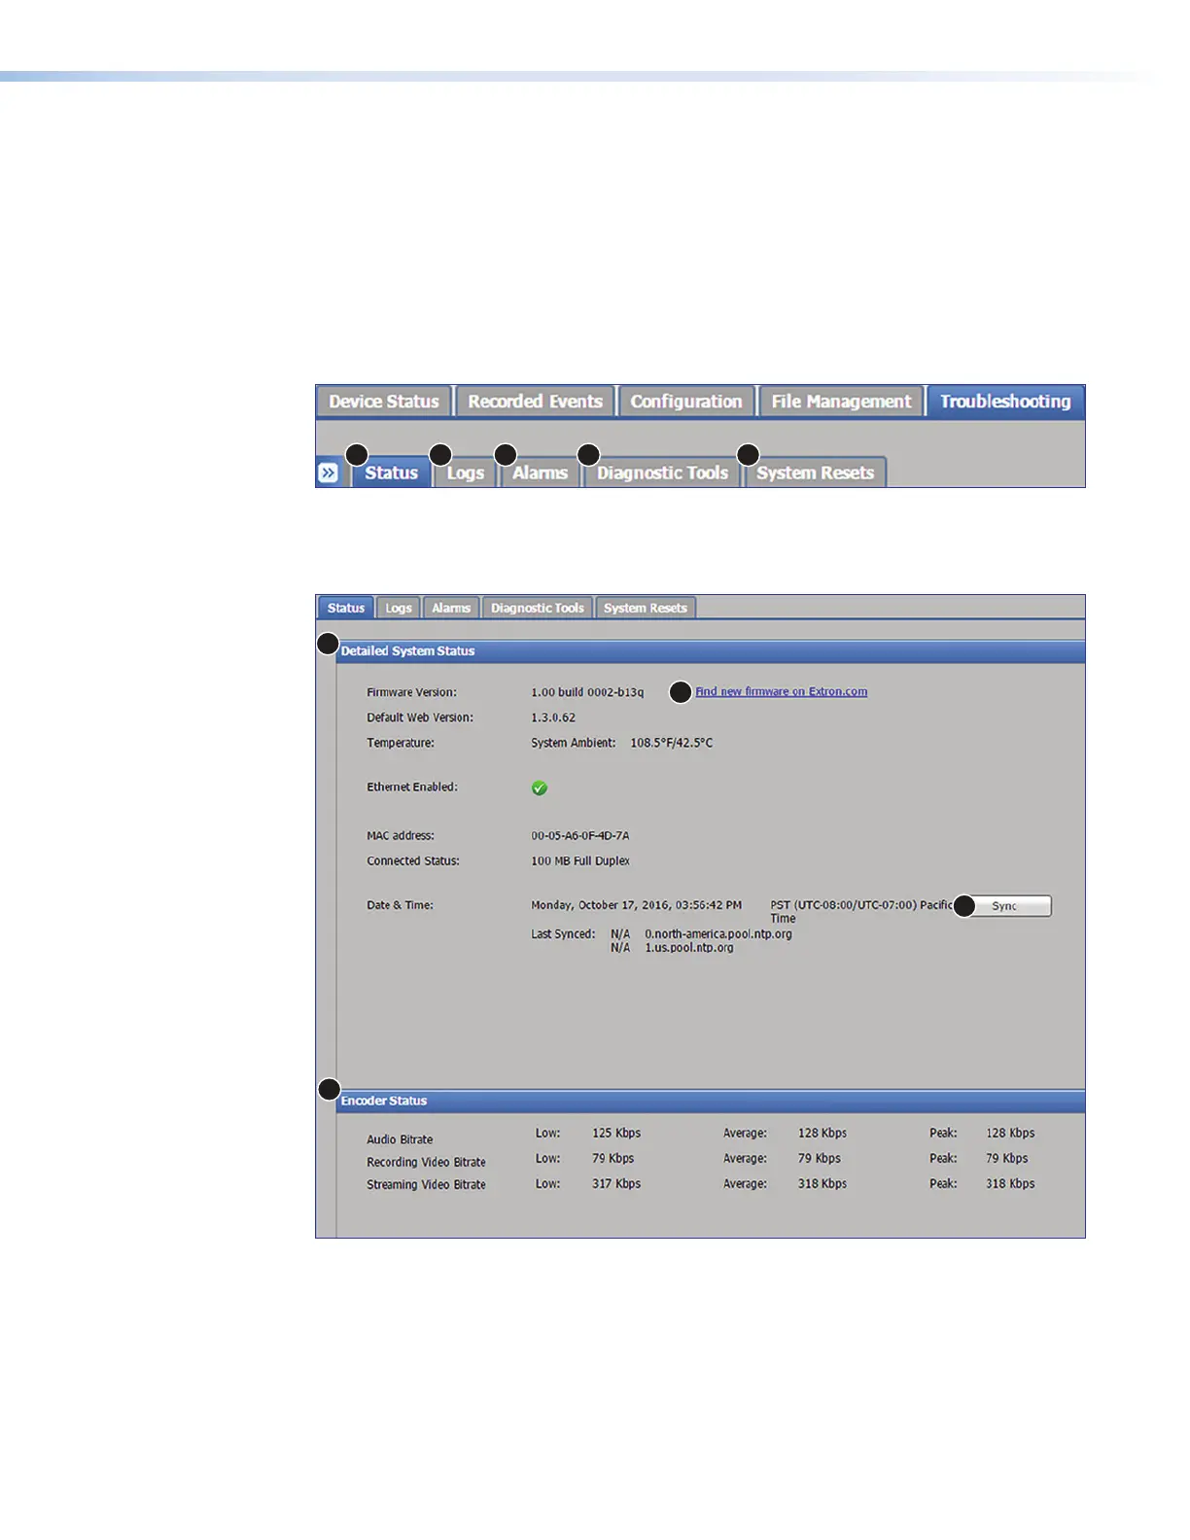1190x1540 pixels.
Task: Click the Sync button
Action: pyautogui.click(x=1004, y=906)
